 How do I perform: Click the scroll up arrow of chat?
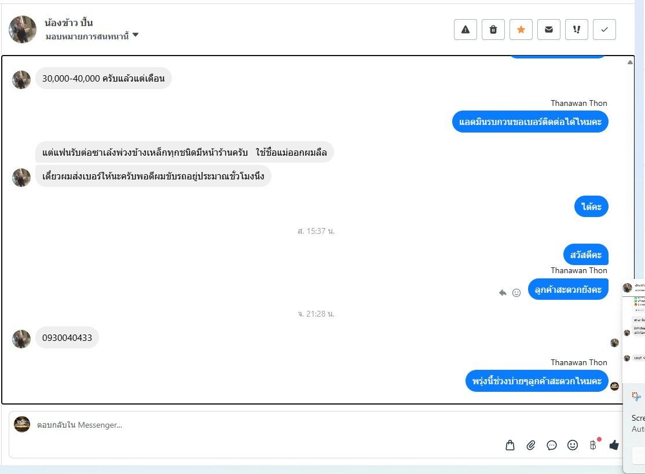[x=630, y=63]
